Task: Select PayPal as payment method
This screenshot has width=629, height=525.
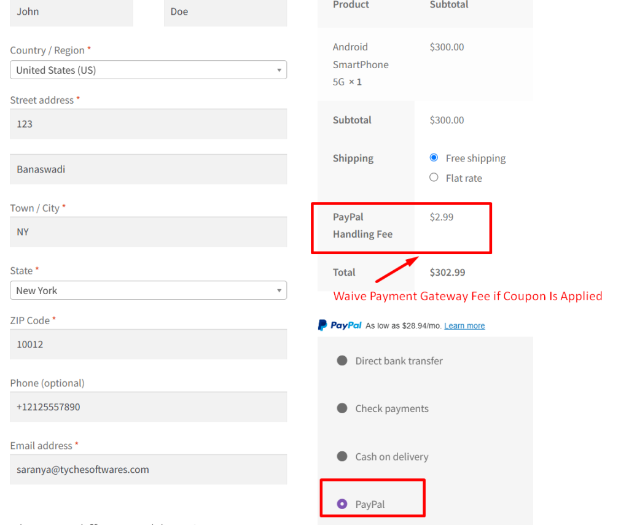Action: pyautogui.click(x=345, y=504)
